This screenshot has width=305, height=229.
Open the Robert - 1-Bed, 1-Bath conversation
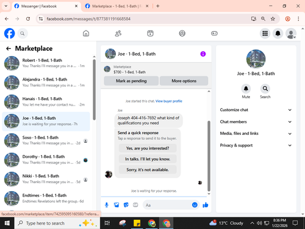tap(46, 64)
